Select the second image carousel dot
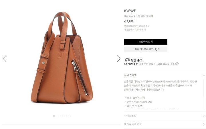The width and height of the screenshot is (206, 129). (x=58, y=116)
